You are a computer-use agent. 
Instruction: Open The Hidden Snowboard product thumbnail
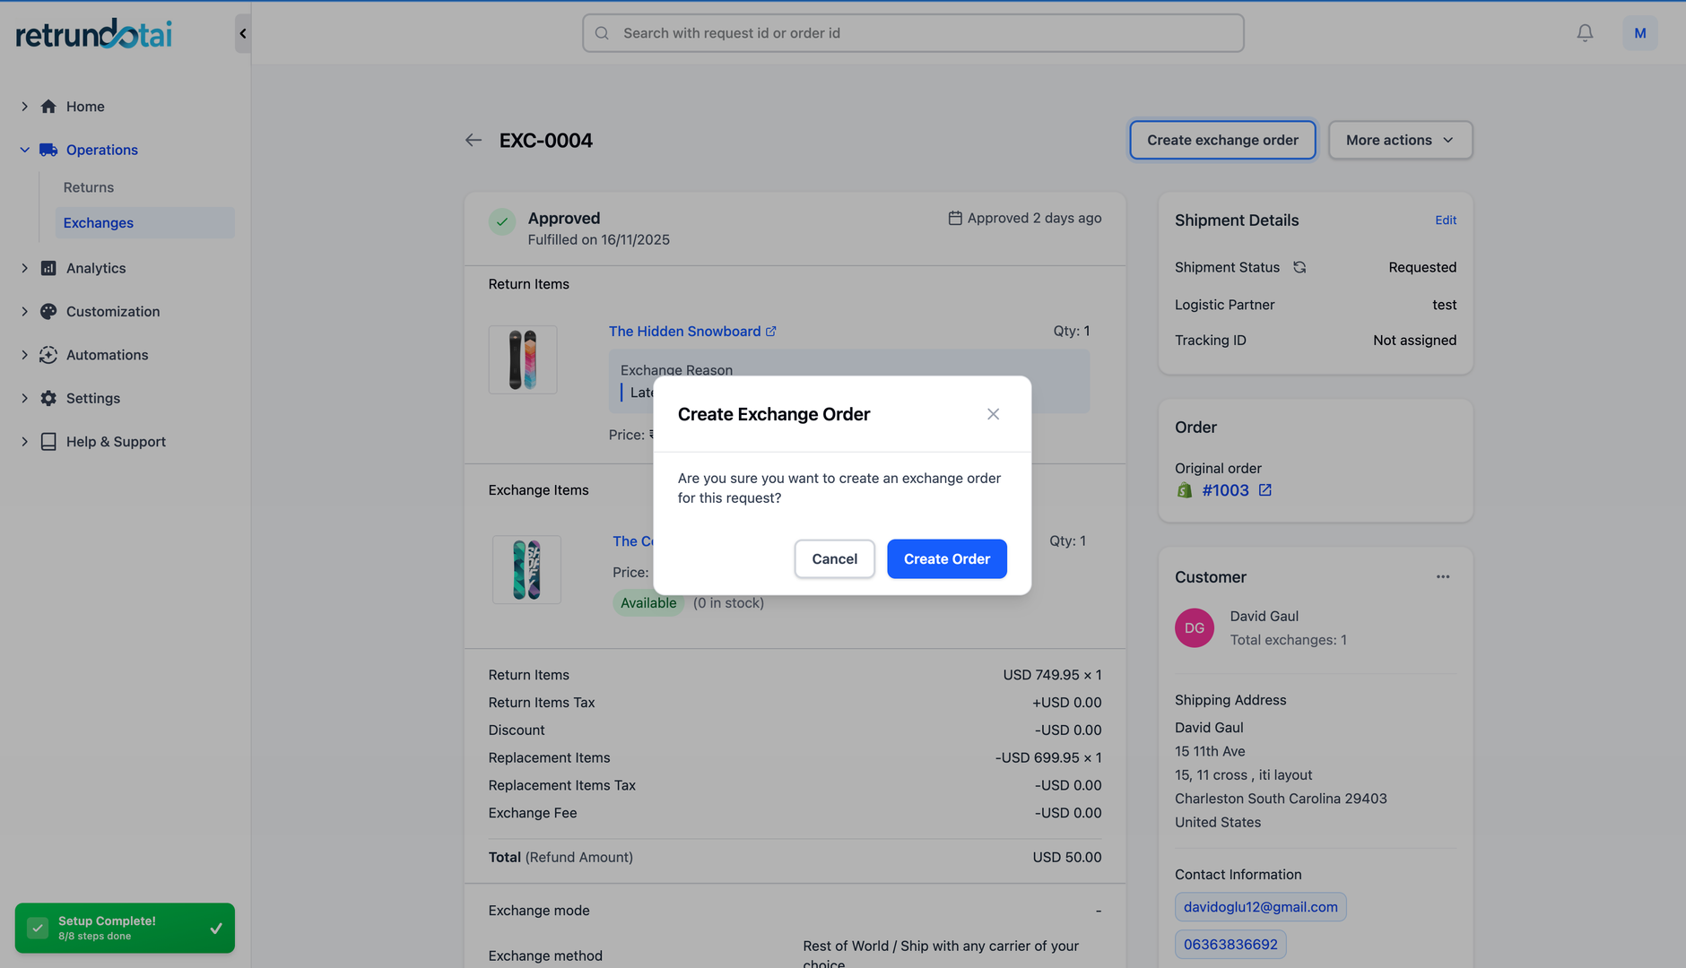523,359
